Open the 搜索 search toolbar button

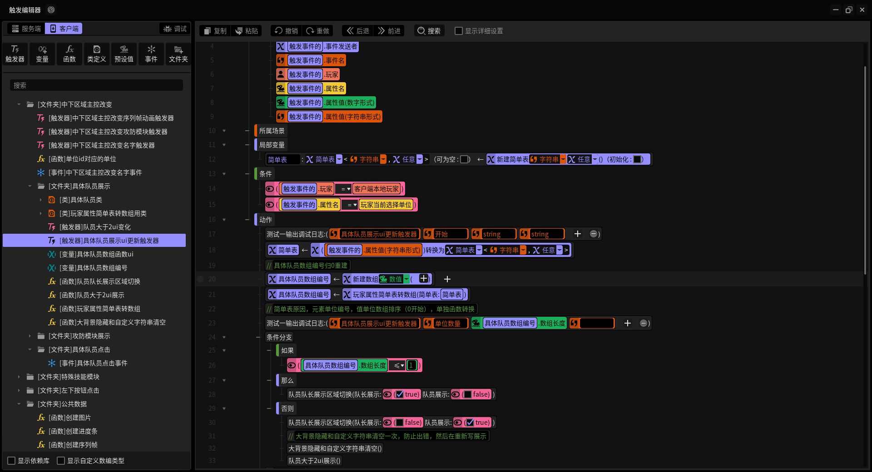coord(429,31)
